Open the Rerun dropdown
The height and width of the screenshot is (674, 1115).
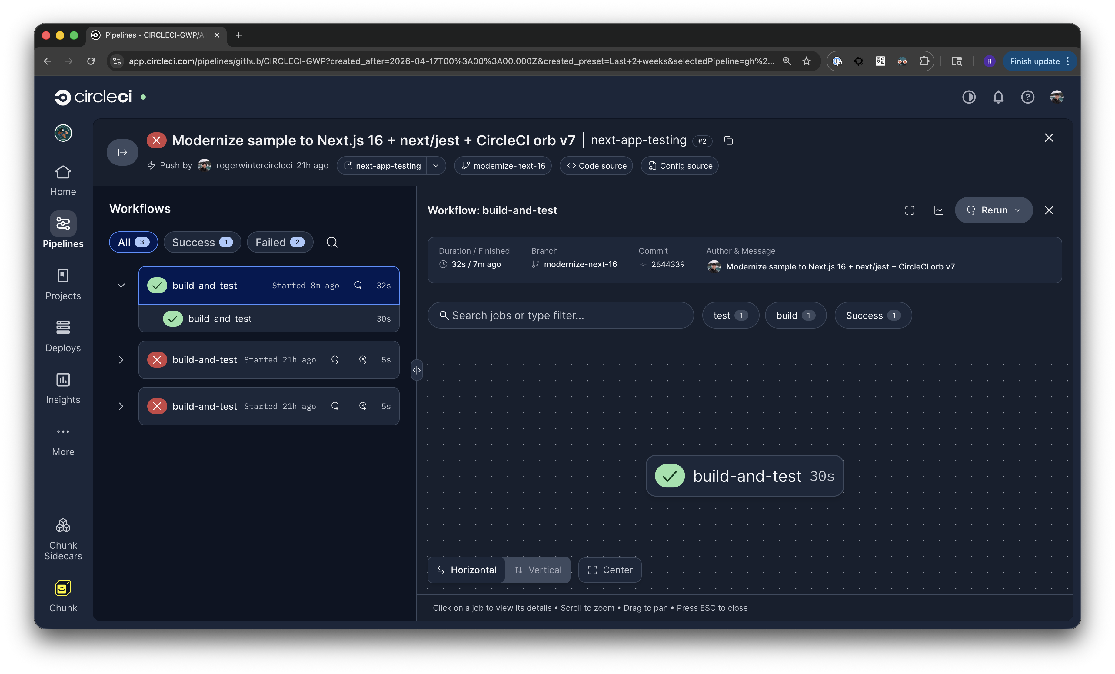[993, 210]
